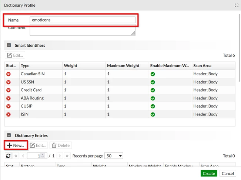Click Scan Area value in ISIN row

[205, 114]
